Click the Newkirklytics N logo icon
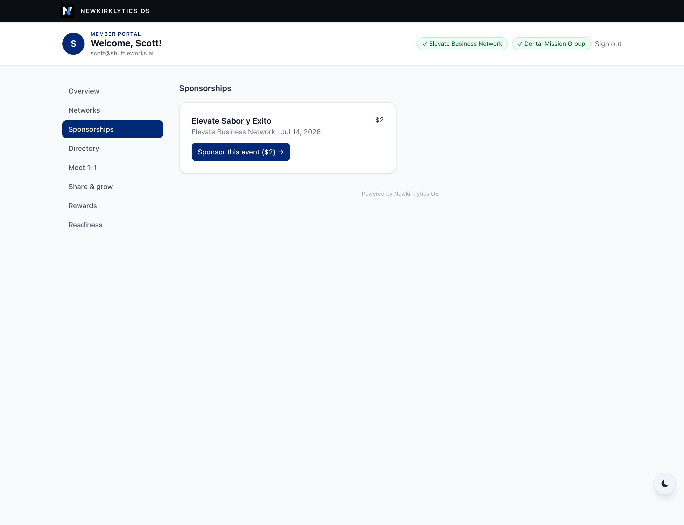This screenshot has height=525, width=684. pos(67,11)
